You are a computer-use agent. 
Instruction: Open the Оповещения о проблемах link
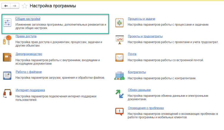[x=146, y=108]
